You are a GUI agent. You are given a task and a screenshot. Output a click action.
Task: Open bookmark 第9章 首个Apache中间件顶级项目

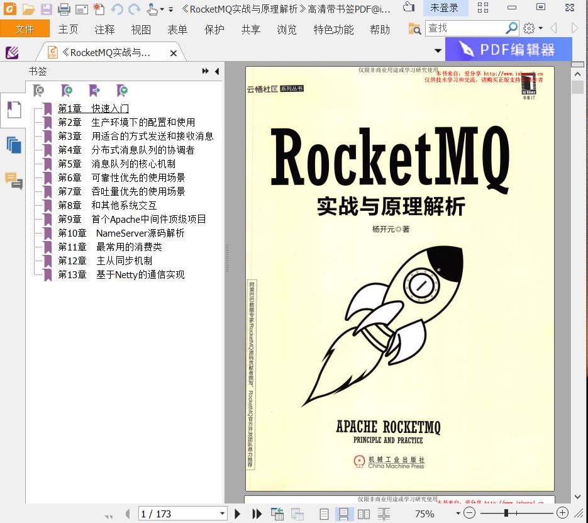pos(132,219)
